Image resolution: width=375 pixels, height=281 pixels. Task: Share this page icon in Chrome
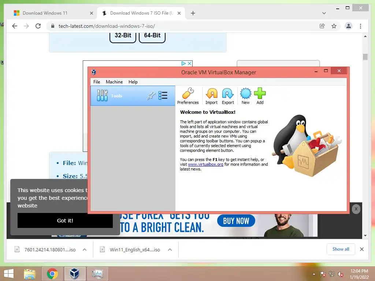pyautogui.click(x=322, y=26)
